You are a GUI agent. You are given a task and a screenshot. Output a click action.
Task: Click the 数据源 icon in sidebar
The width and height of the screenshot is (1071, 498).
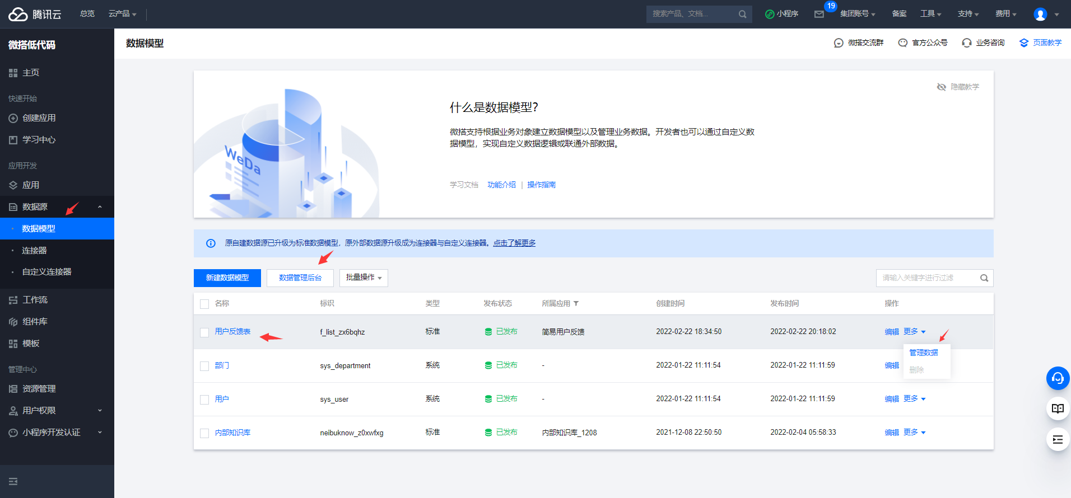pyautogui.click(x=13, y=207)
